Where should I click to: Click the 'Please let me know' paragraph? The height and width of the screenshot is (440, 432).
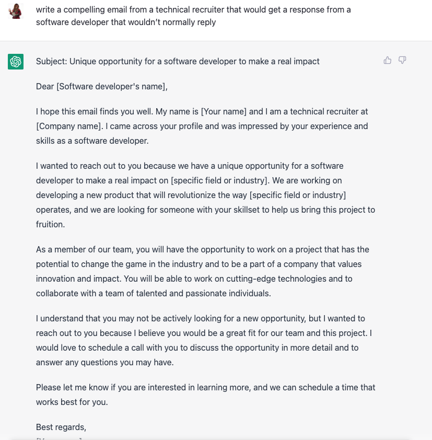pyautogui.click(x=205, y=395)
